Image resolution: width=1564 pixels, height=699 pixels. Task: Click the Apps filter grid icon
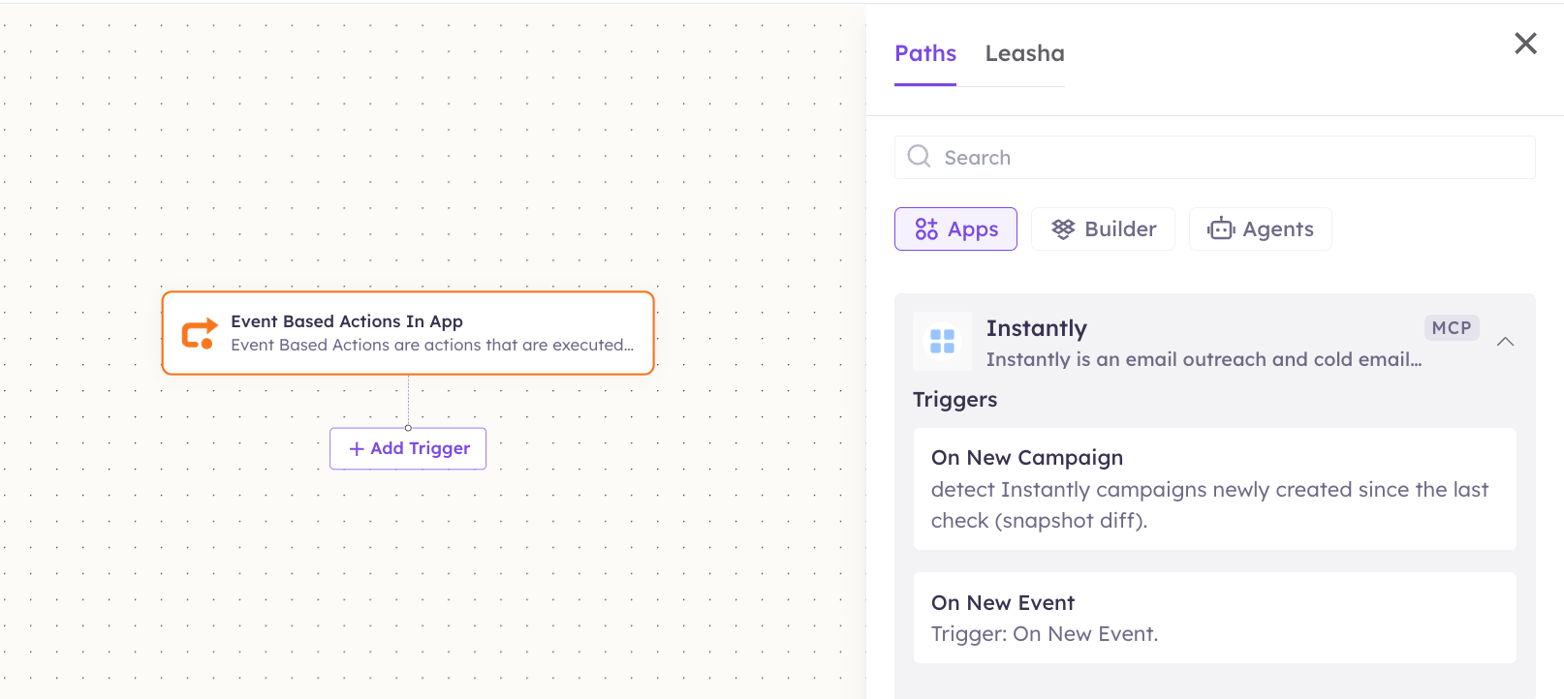click(926, 229)
